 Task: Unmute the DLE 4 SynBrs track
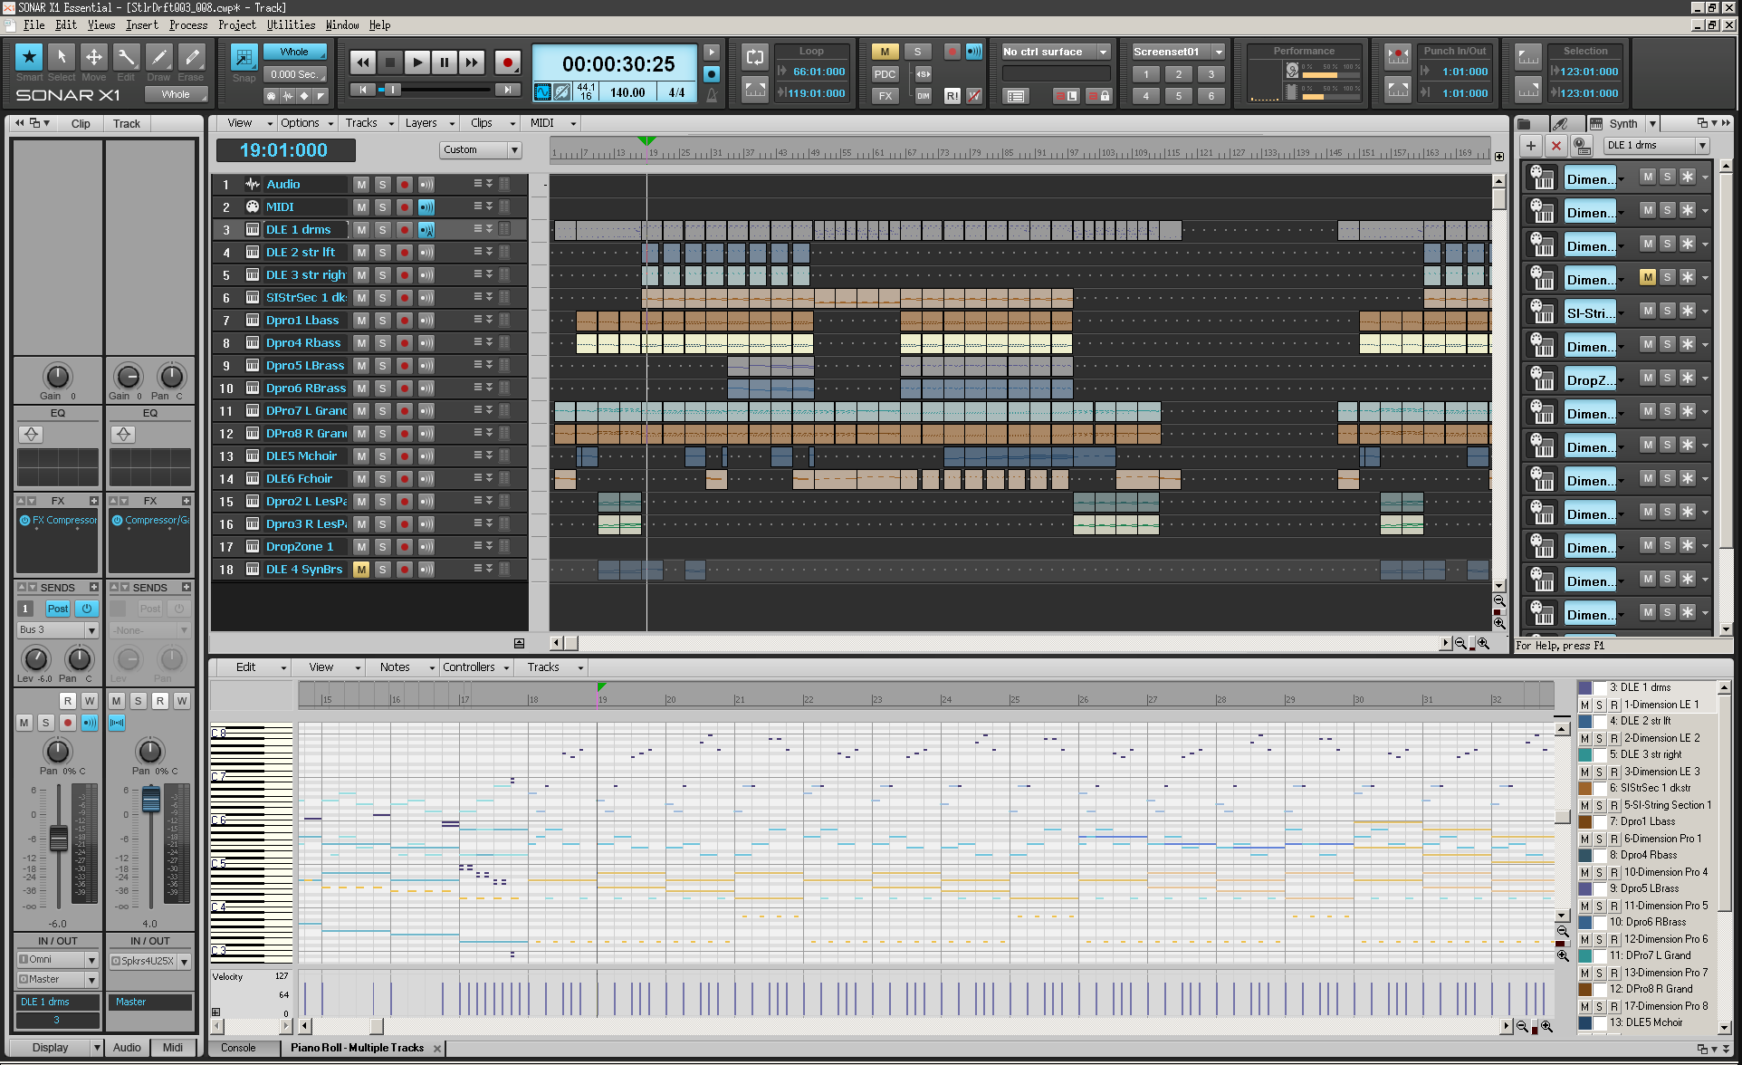(x=361, y=570)
